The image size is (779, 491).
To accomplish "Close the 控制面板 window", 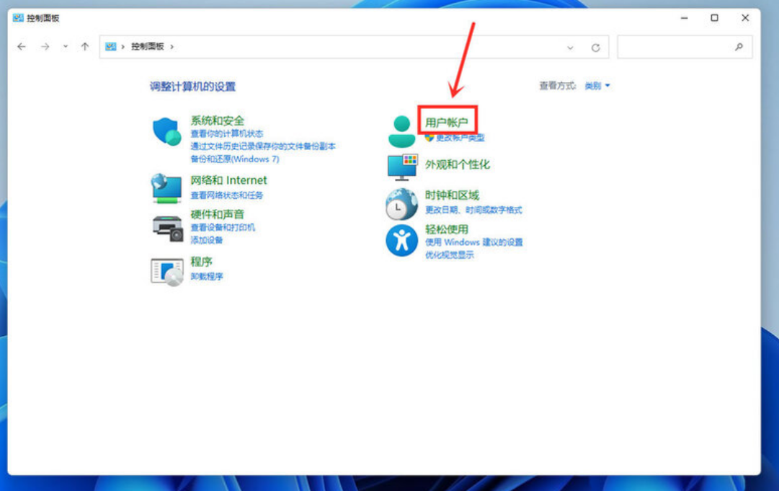I will click(x=745, y=18).
